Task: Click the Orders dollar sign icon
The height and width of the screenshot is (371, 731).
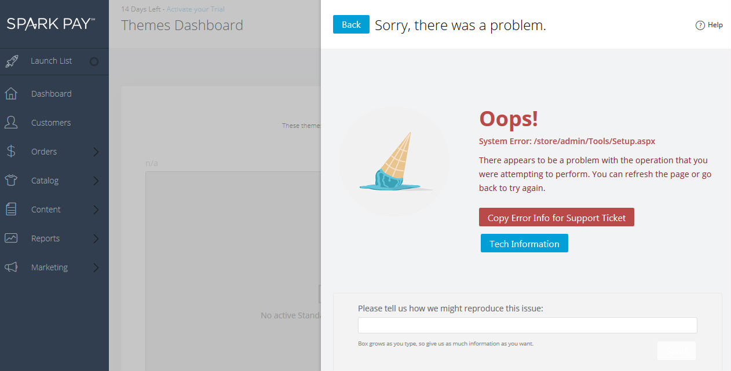Action: [x=11, y=152]
